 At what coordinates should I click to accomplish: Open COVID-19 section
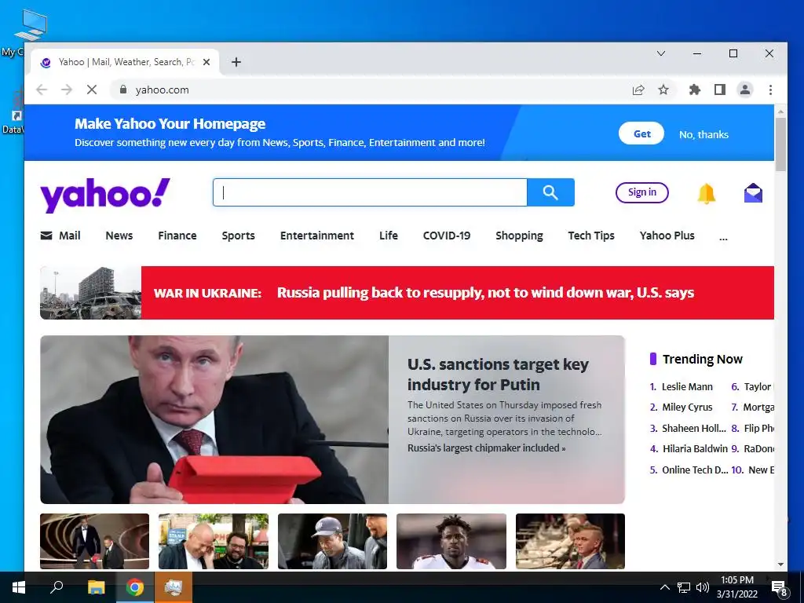tap(446, 236)
